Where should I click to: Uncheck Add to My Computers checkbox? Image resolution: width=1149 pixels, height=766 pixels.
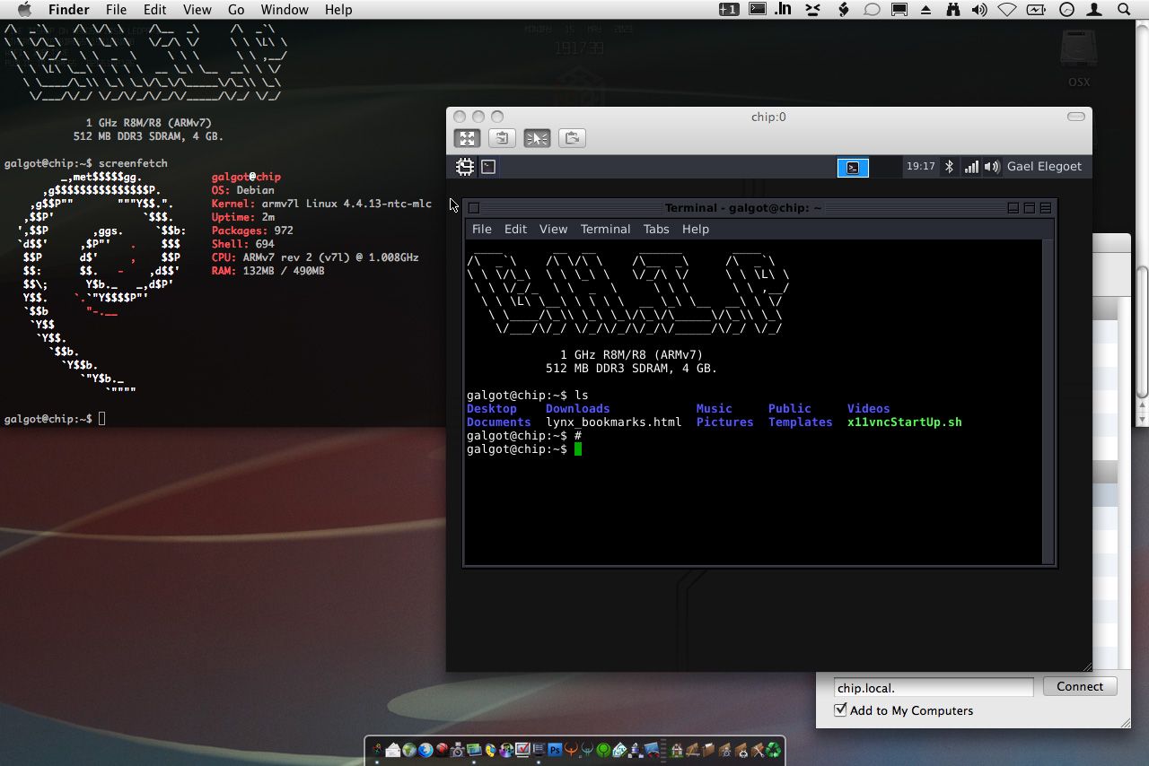pyautogui.click(x=840, y=710)
